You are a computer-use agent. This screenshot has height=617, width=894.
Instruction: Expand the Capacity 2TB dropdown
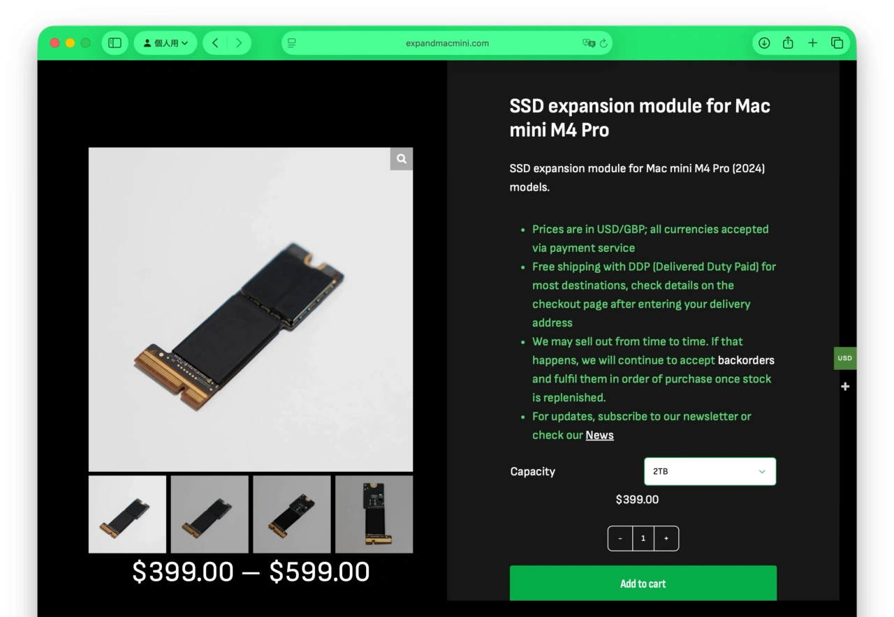point(710,471)
